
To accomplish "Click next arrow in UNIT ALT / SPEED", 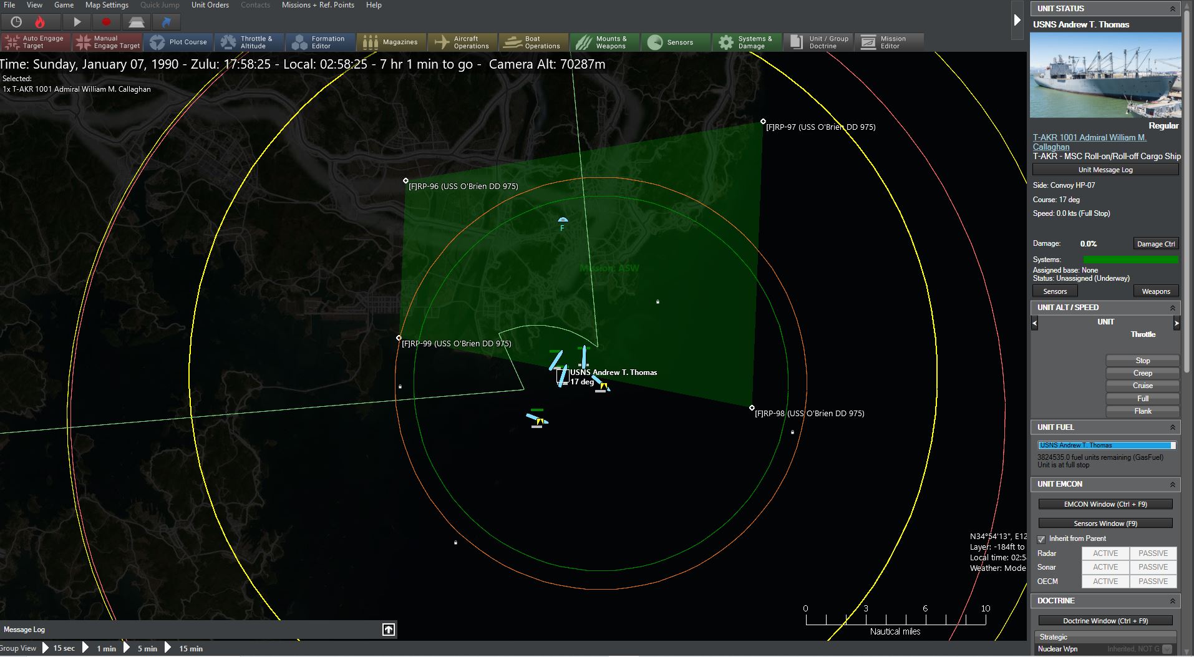I will tap(1177, 323).
